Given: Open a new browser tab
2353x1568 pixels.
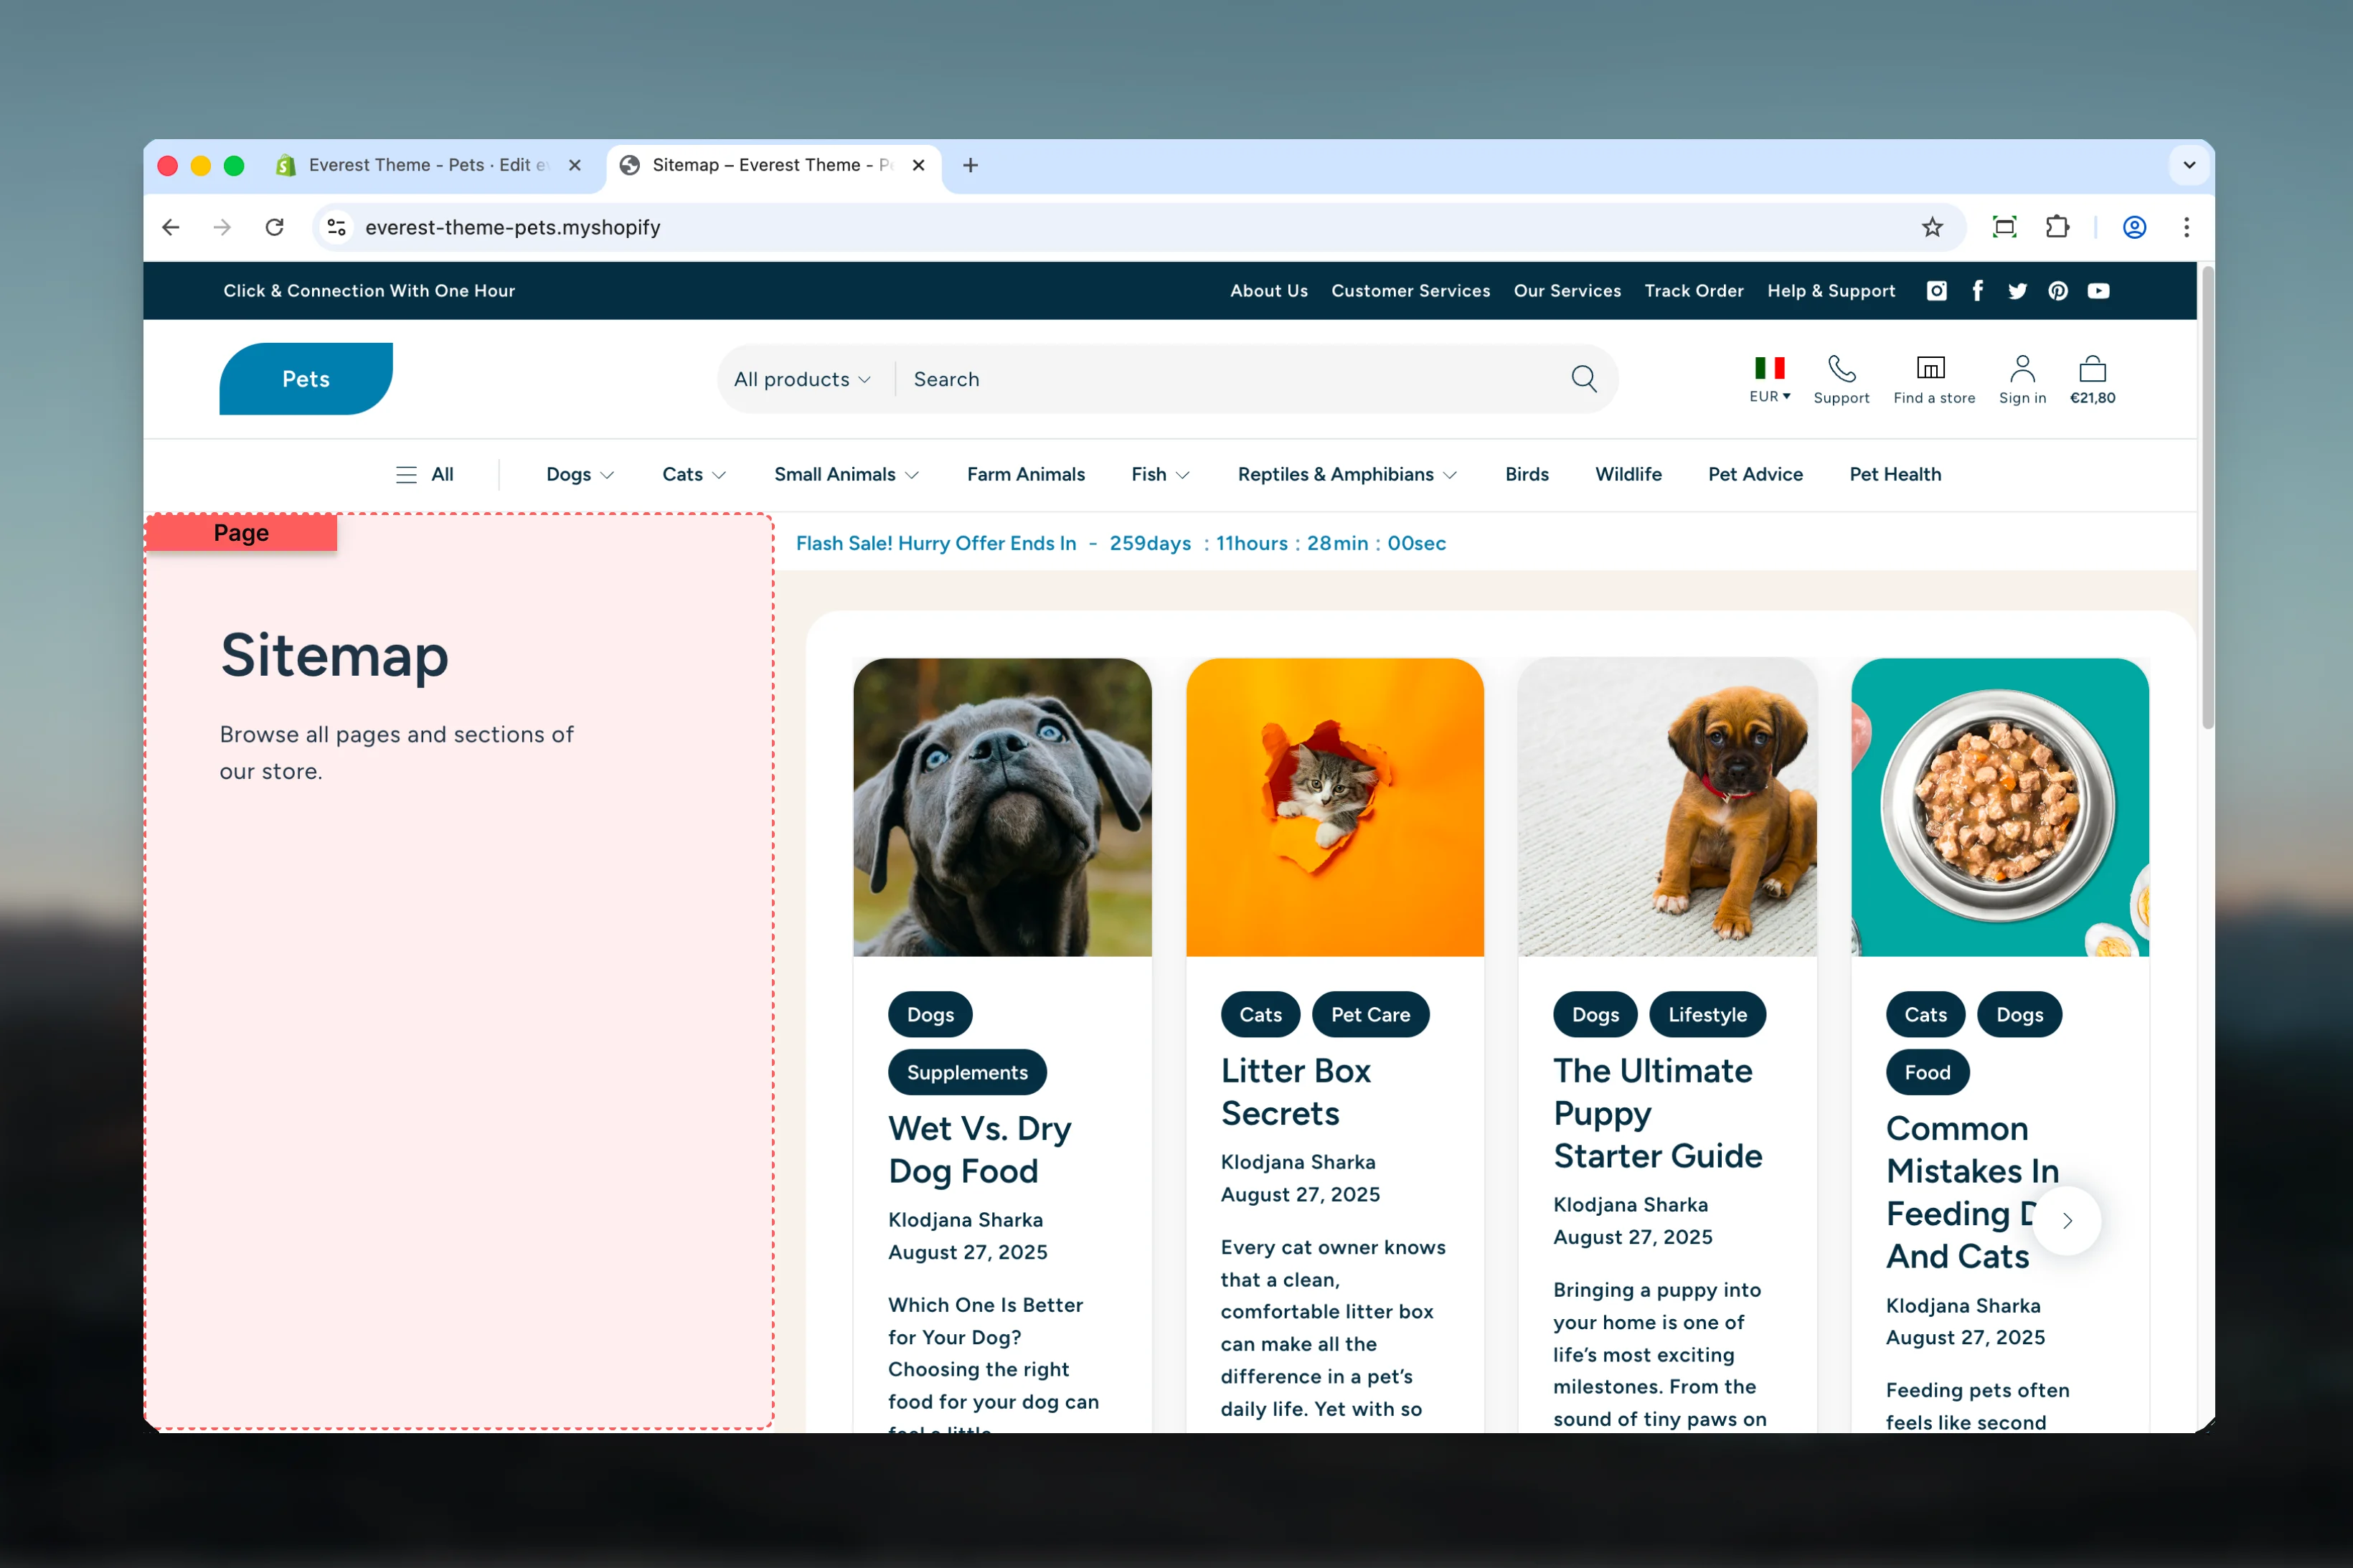Looking at the screenshot, I should point(970,165).
